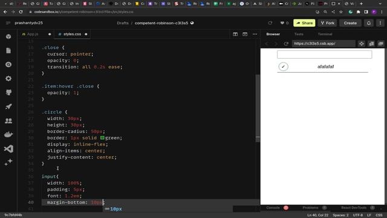The image size is (387, 218).
Task: Click the crosshair icon after the preview URL
Action: tap(362, 44)
